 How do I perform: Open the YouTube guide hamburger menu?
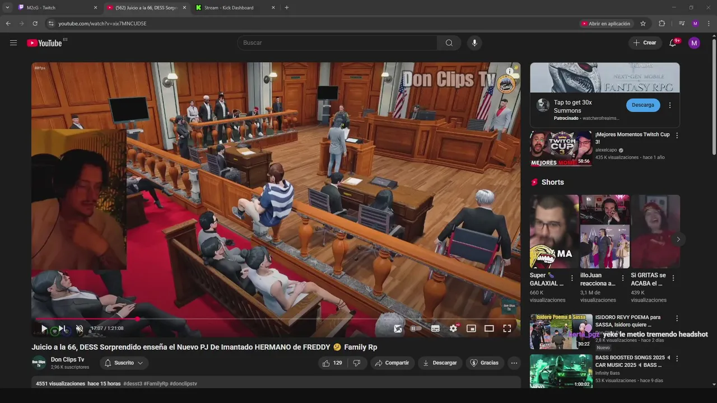[x=13, y=43]
